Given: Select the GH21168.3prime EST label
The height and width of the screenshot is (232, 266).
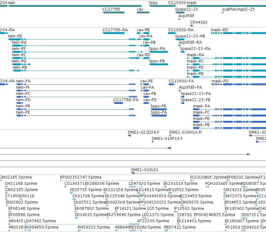Looking at the screenshot, I should pos(21,184).
